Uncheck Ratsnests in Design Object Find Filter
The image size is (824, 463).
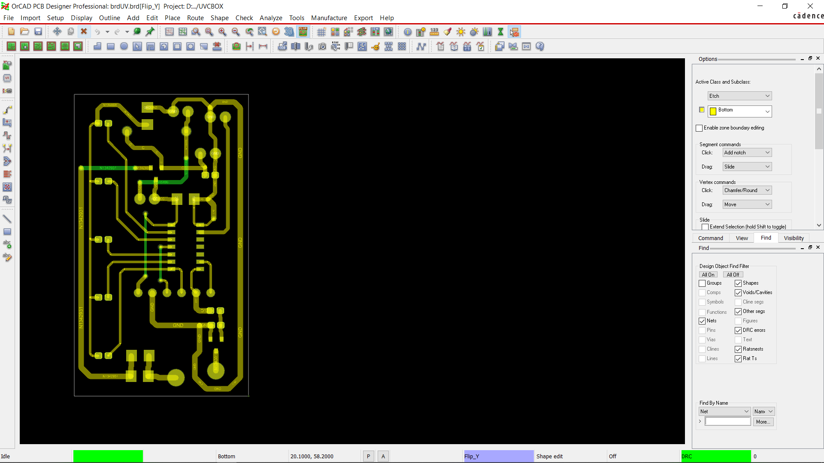click(739, 349)
